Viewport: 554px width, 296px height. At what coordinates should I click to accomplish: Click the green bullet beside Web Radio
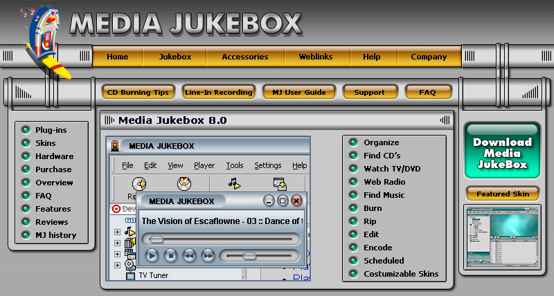353,182
